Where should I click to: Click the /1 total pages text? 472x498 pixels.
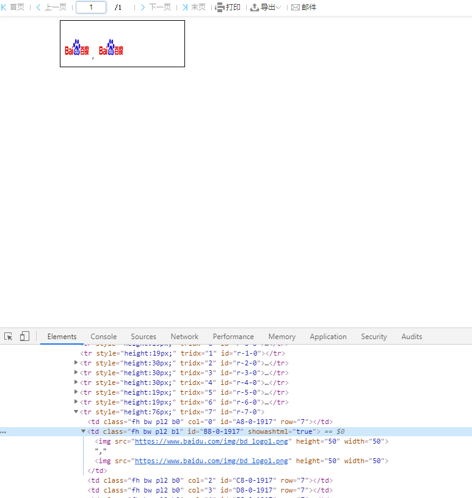pos(118,7)
